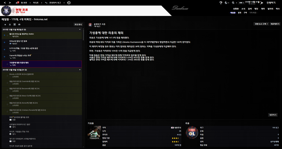
Task: Click the news icon under 김보경의 활약을 칭찬
Action: click(10, 120)
